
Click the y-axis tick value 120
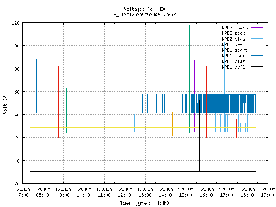(x=16, y=23)
